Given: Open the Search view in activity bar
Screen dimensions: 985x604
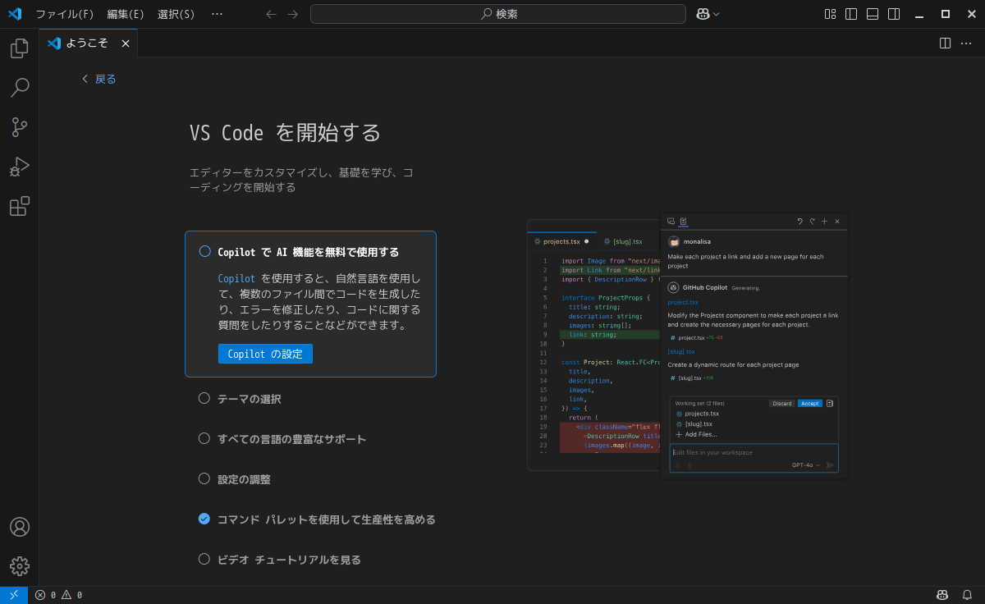Looking at the screenshot, I should point(19,88).
